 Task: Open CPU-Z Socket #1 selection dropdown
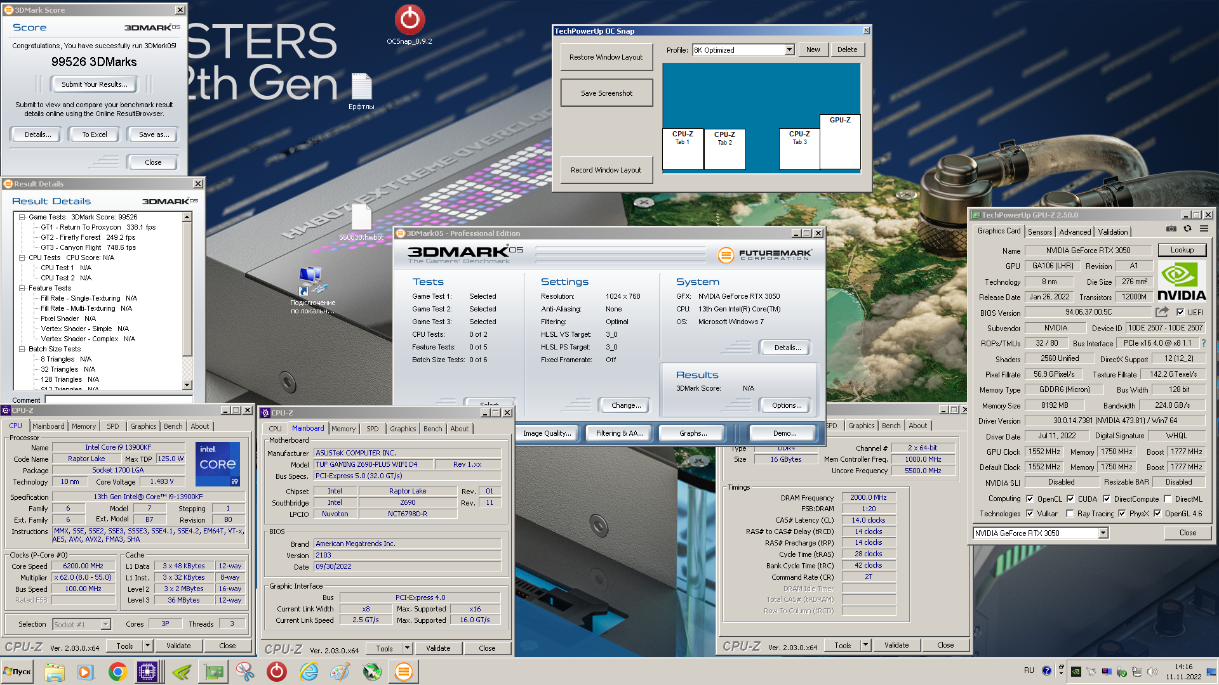click(x=105, y=624)
